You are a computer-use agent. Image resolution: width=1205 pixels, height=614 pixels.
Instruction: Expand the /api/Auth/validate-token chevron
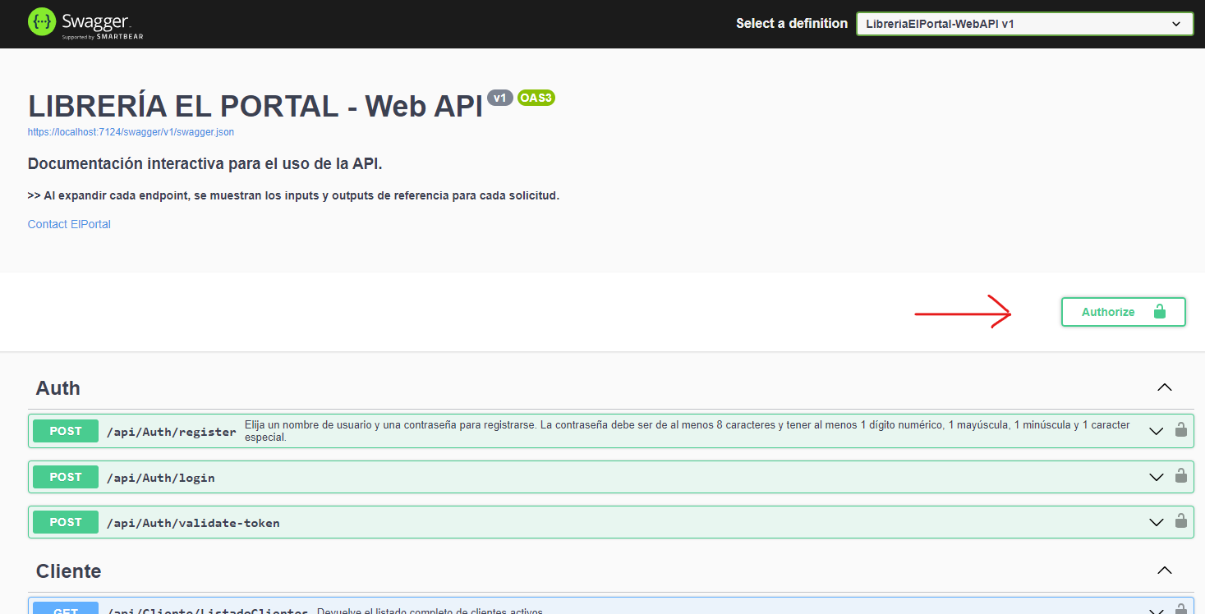coord(1157,522)
